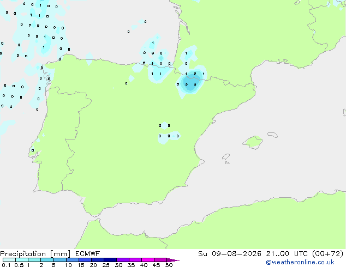This screenshot has width=346, height=267.
Task: Click the 10 mm legend color box
Action: coord(72,260)
